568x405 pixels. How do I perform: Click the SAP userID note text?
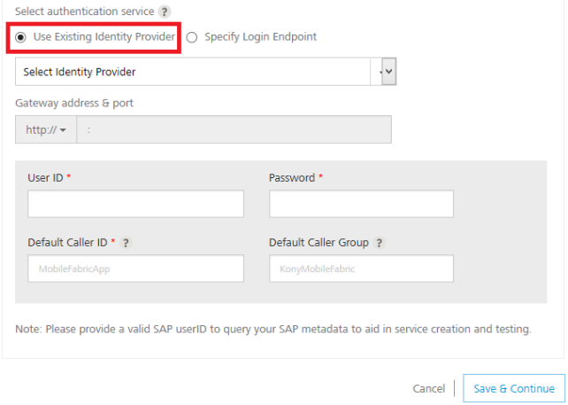272,330
